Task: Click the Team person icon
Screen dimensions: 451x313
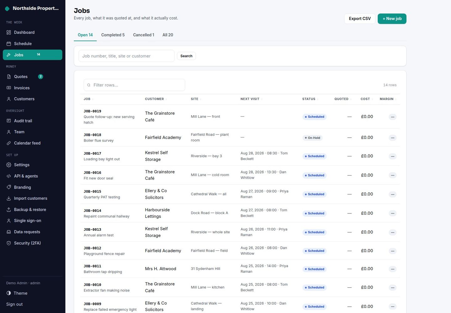Action: click(x=9, y=132)
